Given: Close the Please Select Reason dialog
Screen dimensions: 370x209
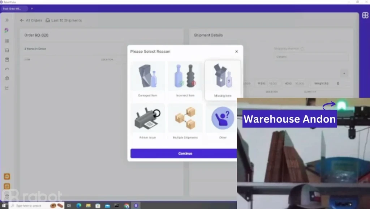Looking at the screenshot, I should pyautogui.click(x=237, y=52).
